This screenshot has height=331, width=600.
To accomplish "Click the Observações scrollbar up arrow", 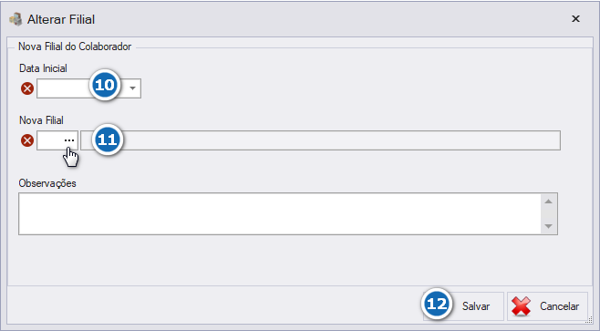I will 548,202.
